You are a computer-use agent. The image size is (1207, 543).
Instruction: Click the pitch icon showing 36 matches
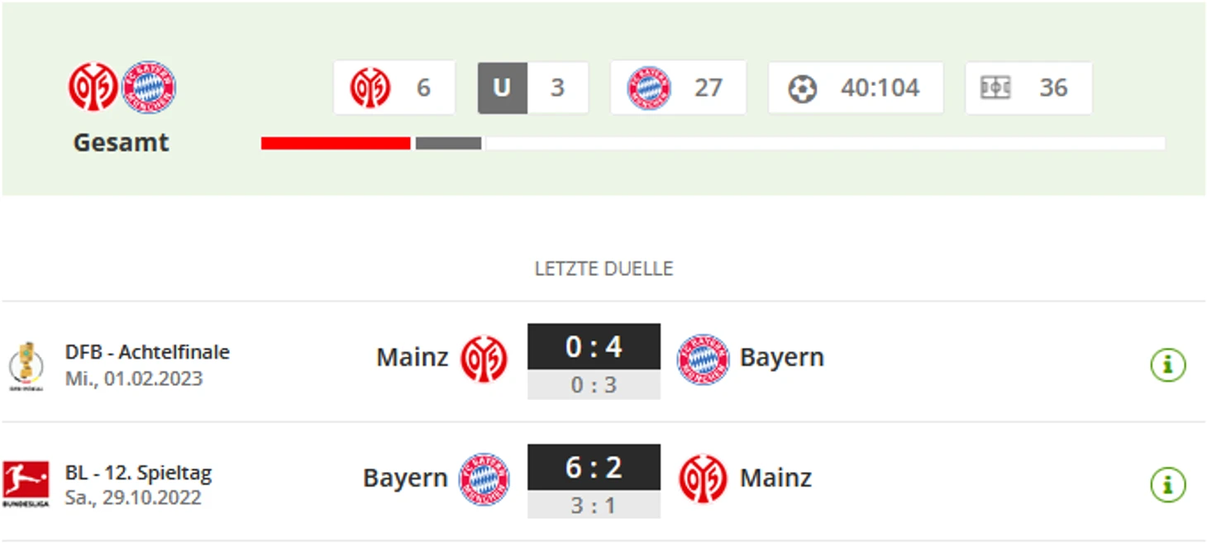coord(995,88)
